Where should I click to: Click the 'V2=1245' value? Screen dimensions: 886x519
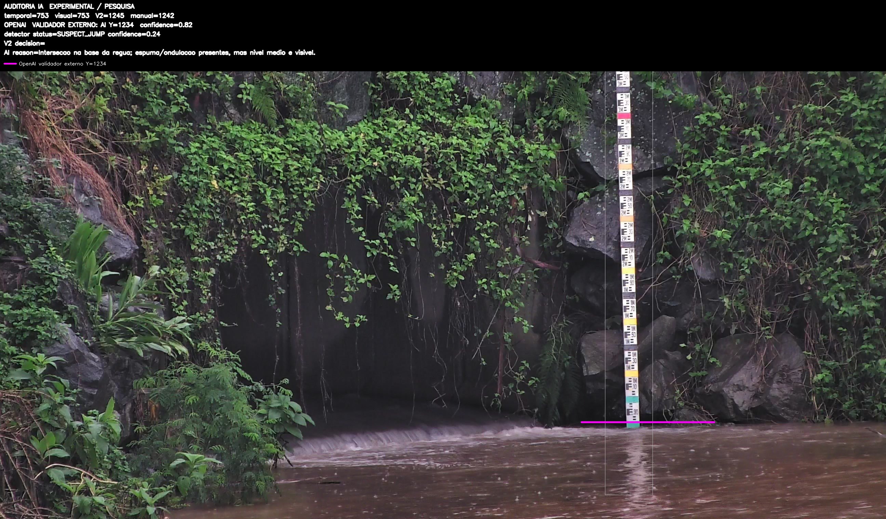(110, 15)
